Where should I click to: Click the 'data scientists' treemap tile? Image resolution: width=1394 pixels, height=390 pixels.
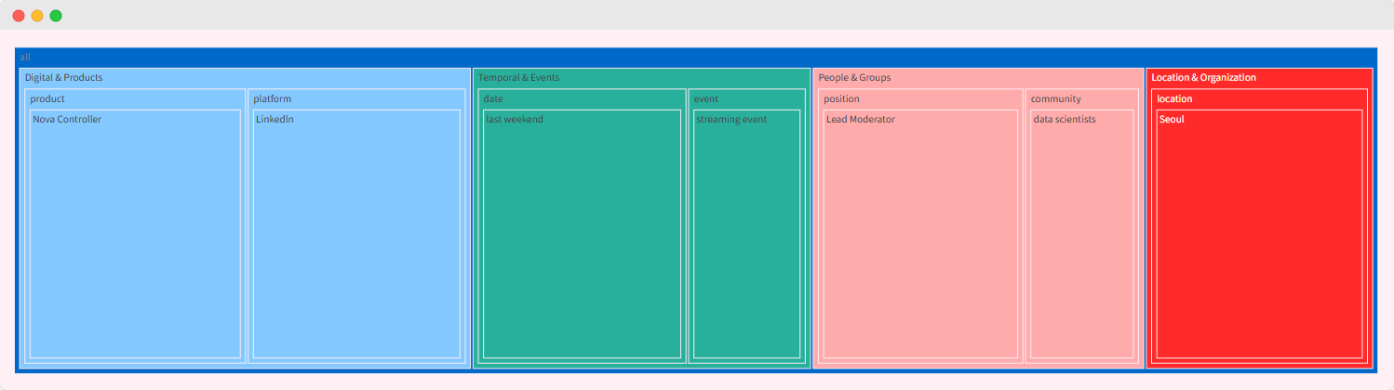coord(1081,234)
